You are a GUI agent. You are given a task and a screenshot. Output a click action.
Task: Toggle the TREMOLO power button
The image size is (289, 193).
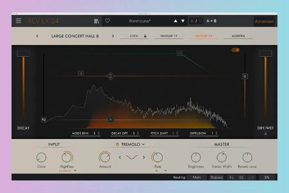[x=117, y=144]
